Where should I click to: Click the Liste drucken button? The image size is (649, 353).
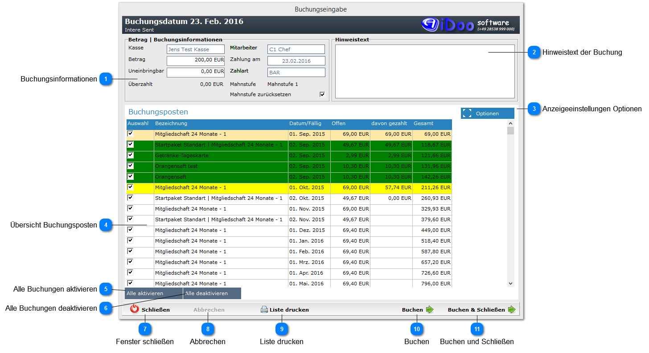(x=284, y=310)
